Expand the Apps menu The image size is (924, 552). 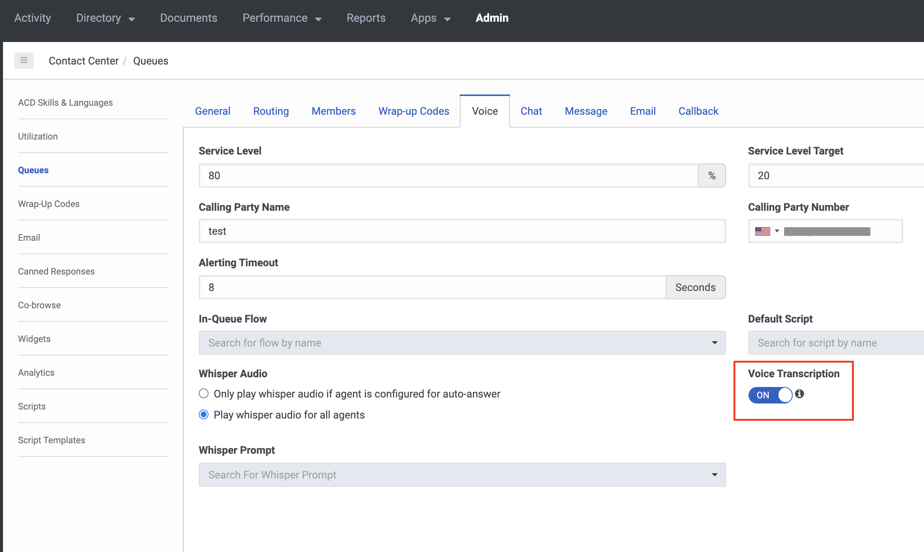coord(430,18)
